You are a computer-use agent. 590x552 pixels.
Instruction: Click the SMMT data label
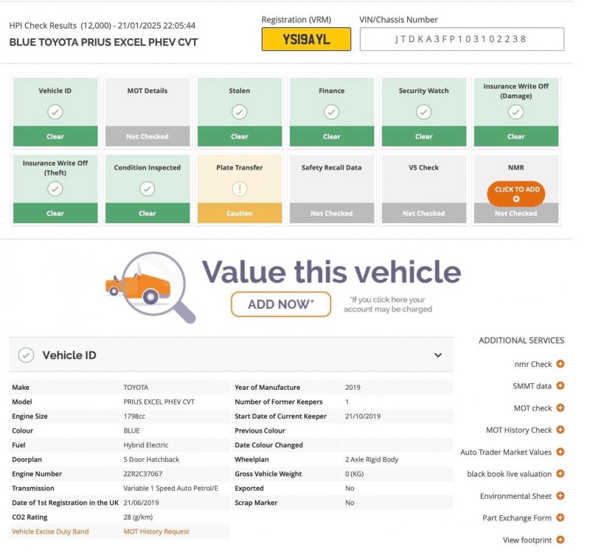click(532, 385)
